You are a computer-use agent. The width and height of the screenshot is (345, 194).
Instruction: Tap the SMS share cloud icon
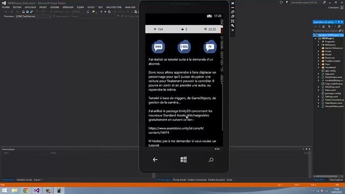point(158,47)
